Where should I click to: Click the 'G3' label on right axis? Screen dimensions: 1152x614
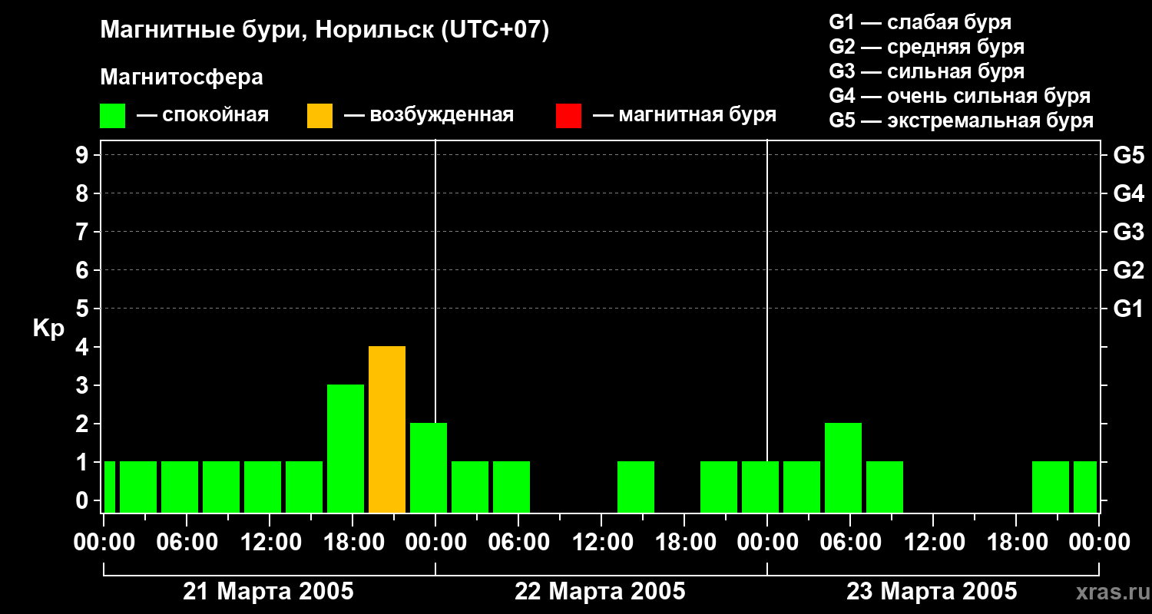pyautogui.click(x=1128, y=232)
